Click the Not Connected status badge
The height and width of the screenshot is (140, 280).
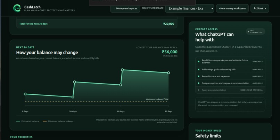(255, 31)
